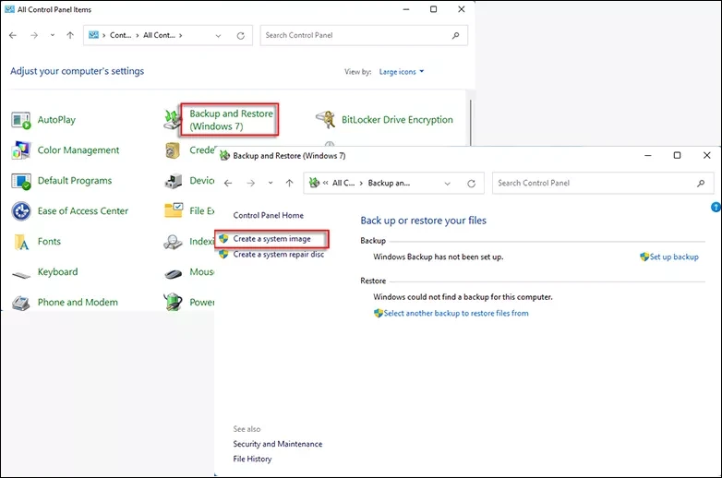Viewport: 722px width, 478px height.
Task: Click the blue help icon
Action: (716, 208)
